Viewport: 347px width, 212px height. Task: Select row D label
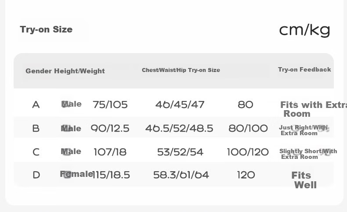point(36,175)
